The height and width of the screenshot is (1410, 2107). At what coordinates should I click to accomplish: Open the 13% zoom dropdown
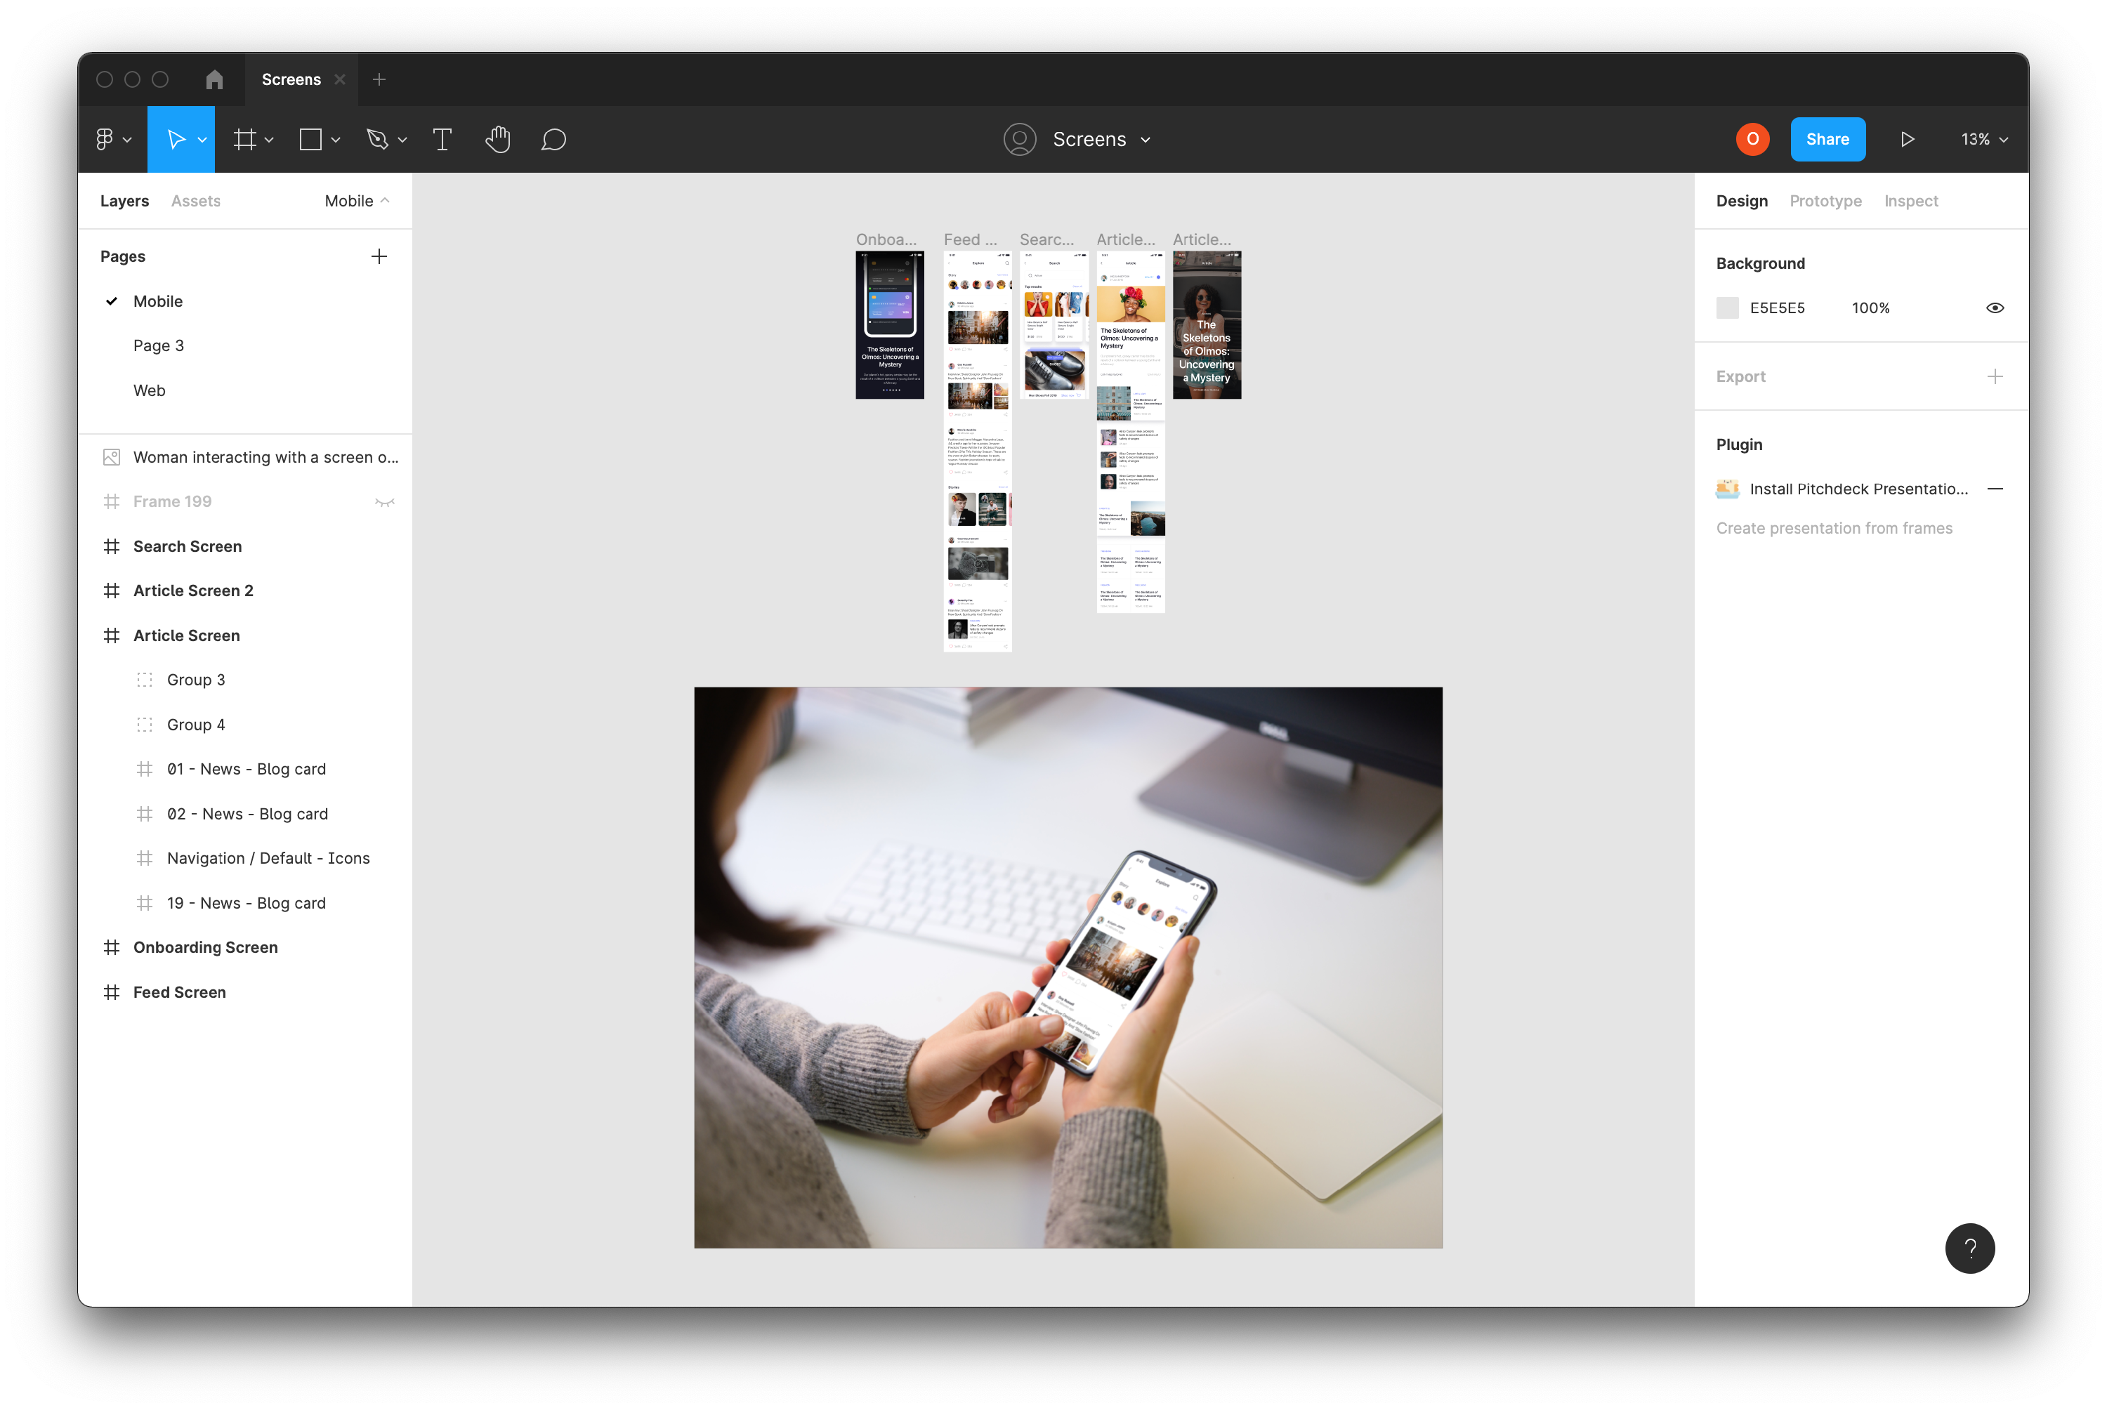tap(1984, 139)
